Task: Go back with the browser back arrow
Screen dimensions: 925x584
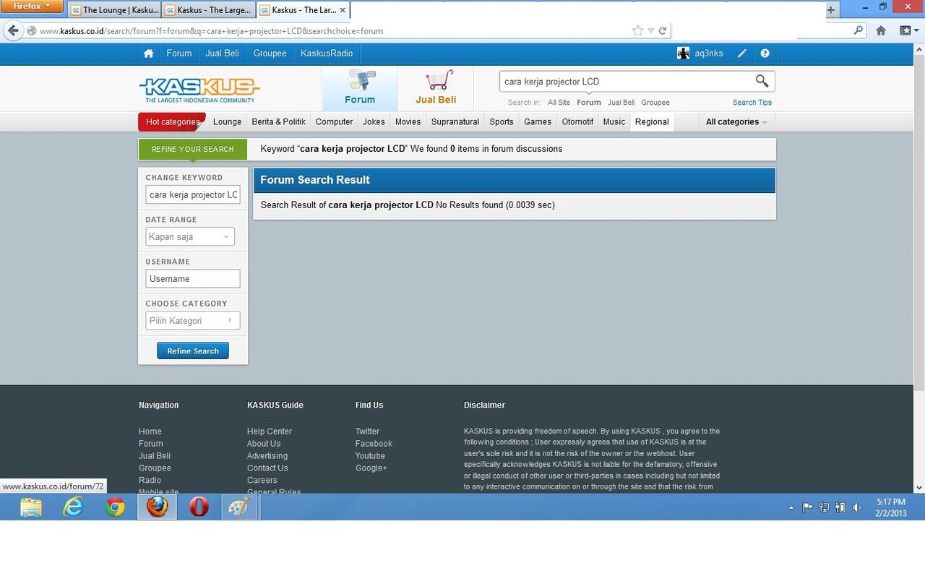Action: pyautogui.click(x=12, y=30)
